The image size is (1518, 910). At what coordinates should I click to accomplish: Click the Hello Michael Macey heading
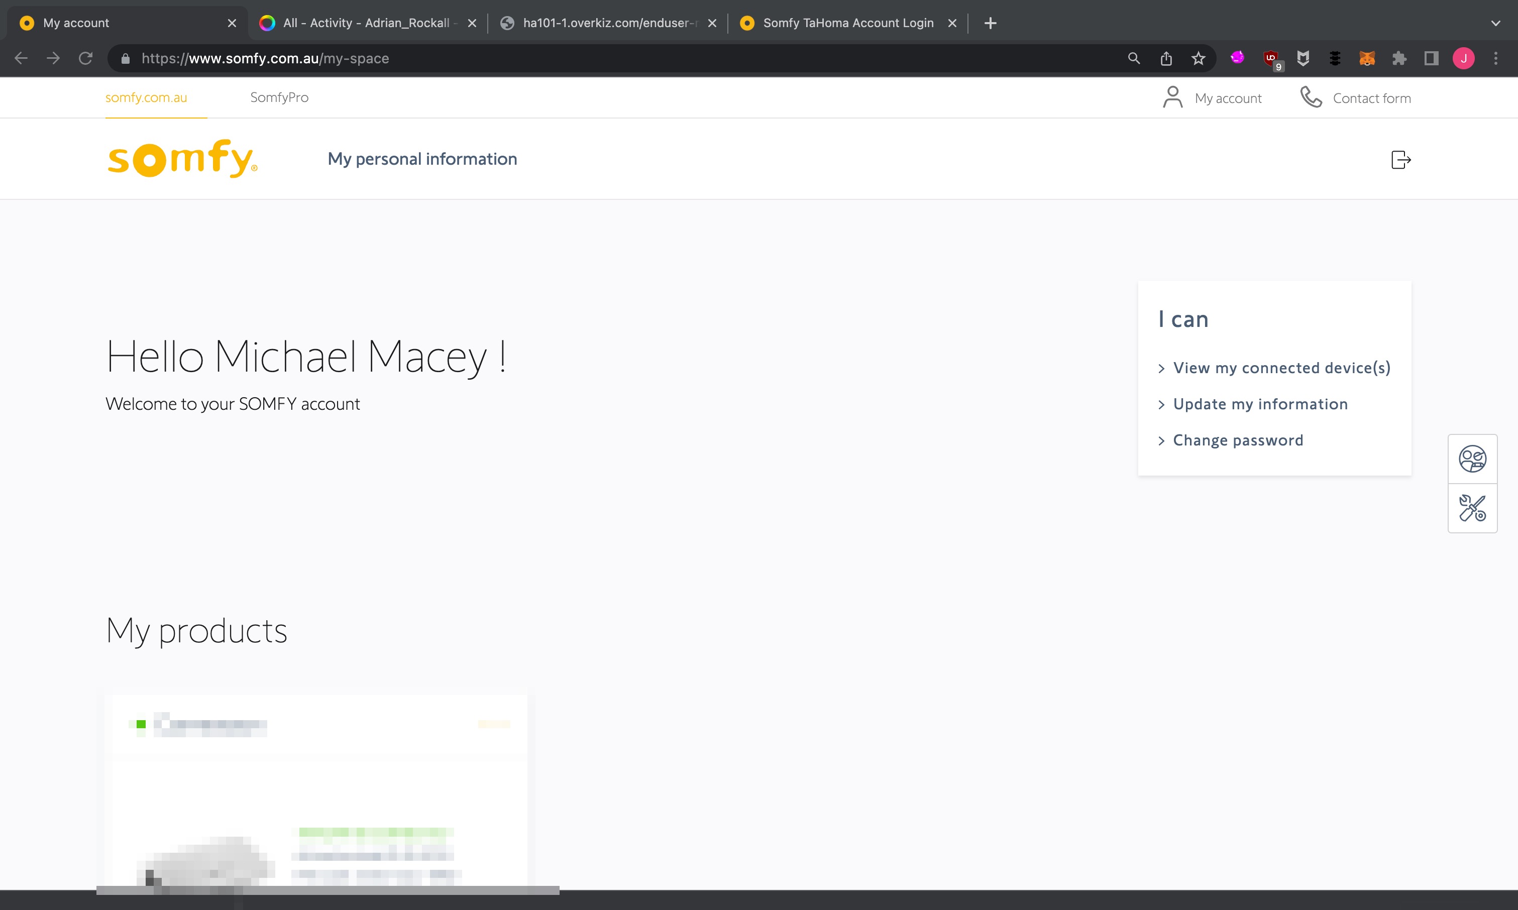(x=306, y=357)
